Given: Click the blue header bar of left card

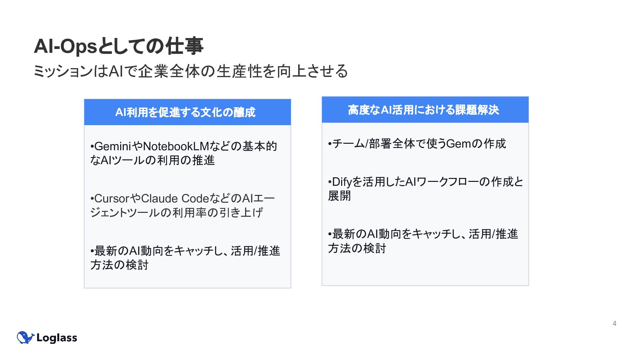Looking at the screenshot, I should (x=187, y=112).
